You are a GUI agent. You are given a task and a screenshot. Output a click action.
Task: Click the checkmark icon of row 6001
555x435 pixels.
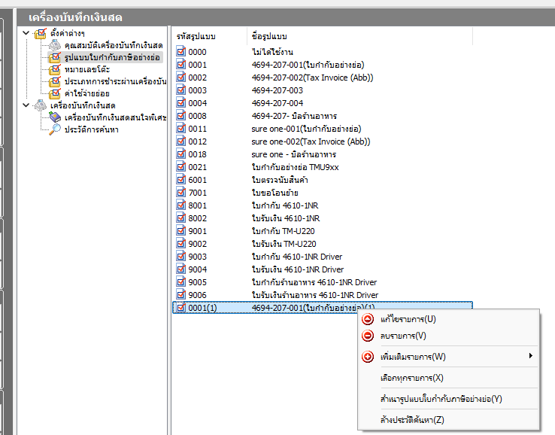180,180
